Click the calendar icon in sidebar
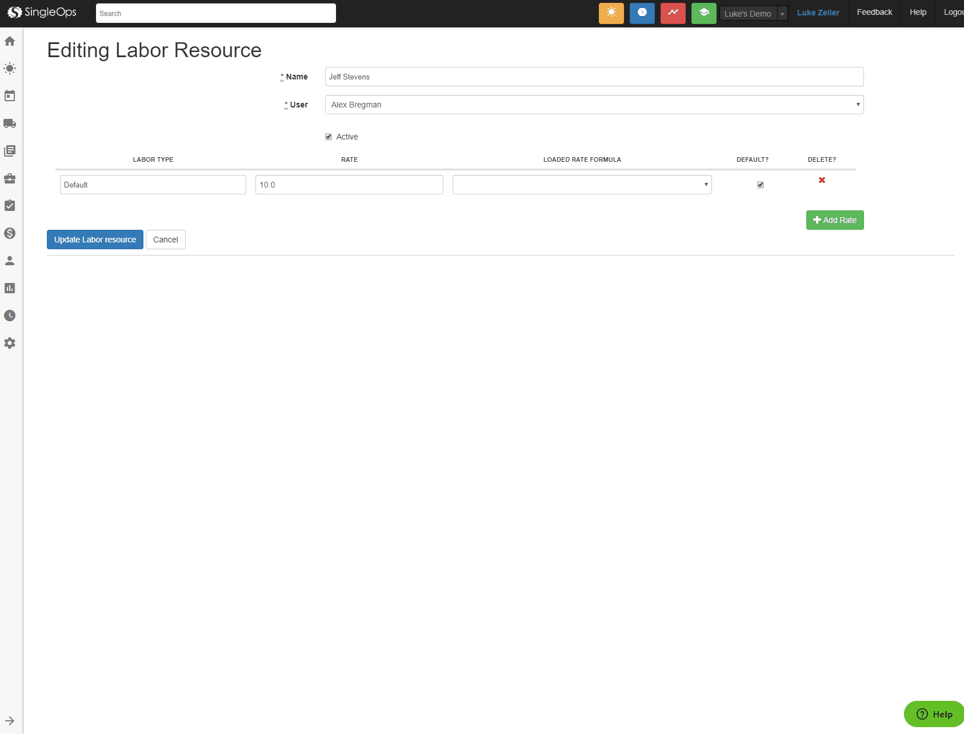Screen dimensions: 964x734 [10, 96]
